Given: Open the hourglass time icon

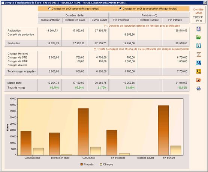Looking at the screenshot, I should point(199,54).
